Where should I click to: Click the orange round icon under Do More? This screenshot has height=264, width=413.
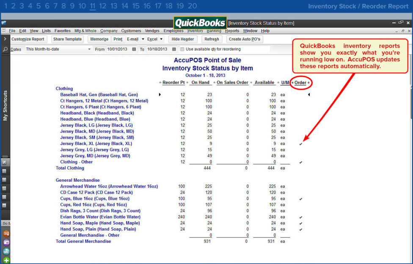[x=6, y=233]
